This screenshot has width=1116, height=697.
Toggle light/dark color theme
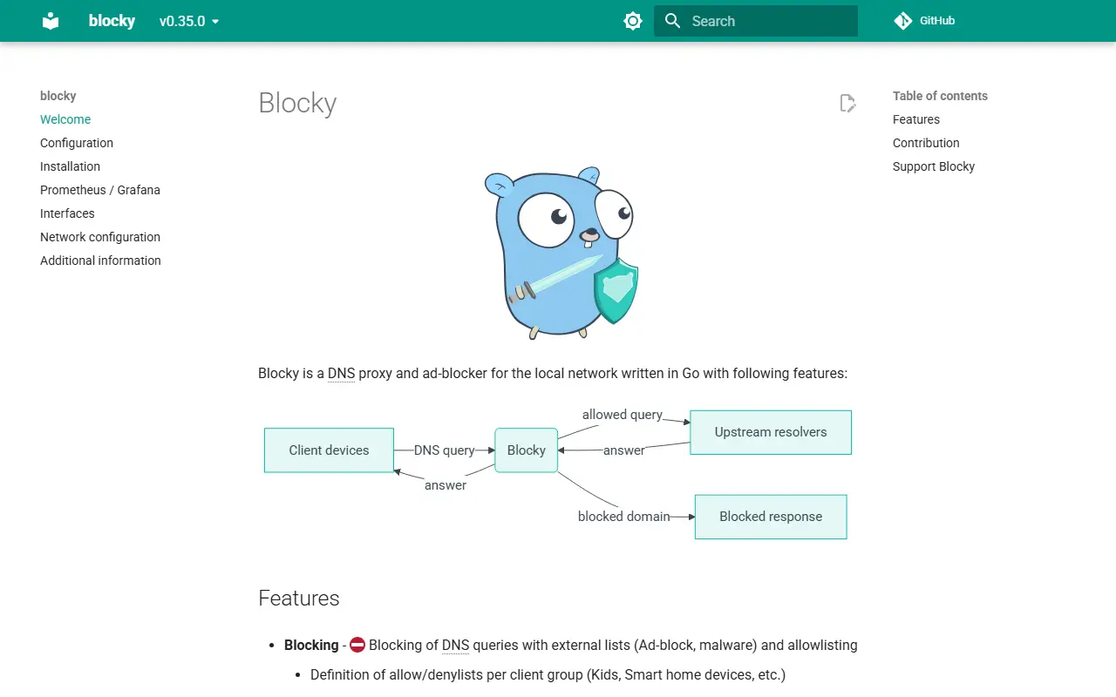pyautogui.click(x=633, y=21)
